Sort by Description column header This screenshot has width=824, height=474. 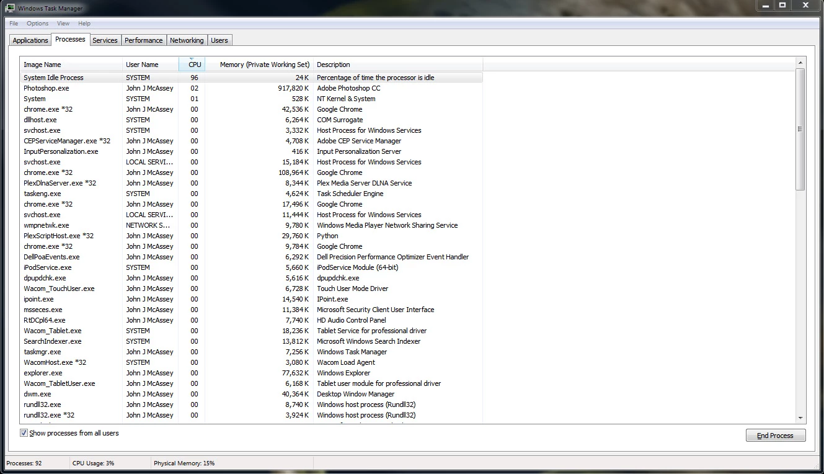398,65
